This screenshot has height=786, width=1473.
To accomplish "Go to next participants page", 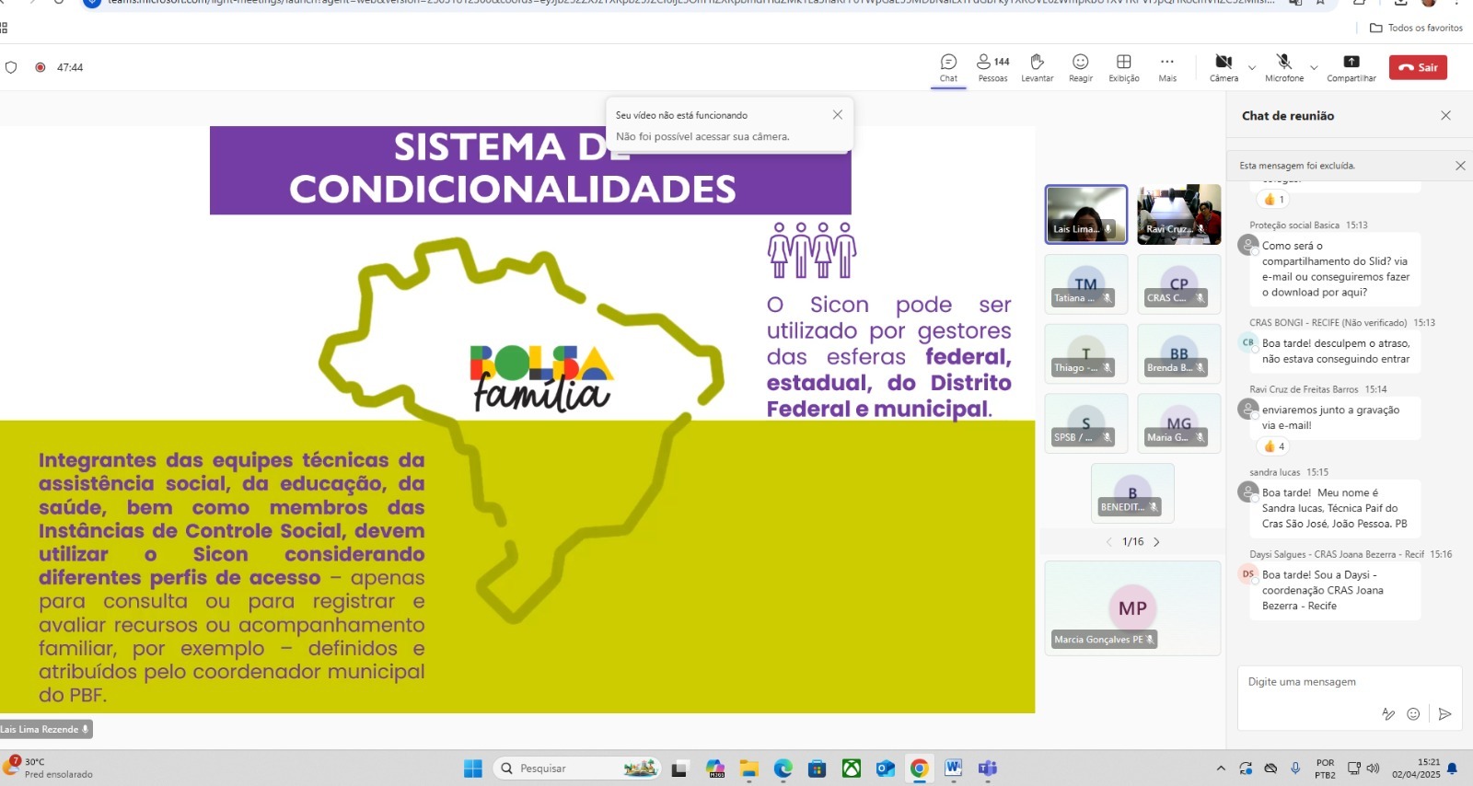I will click(x=1156, y=542).
